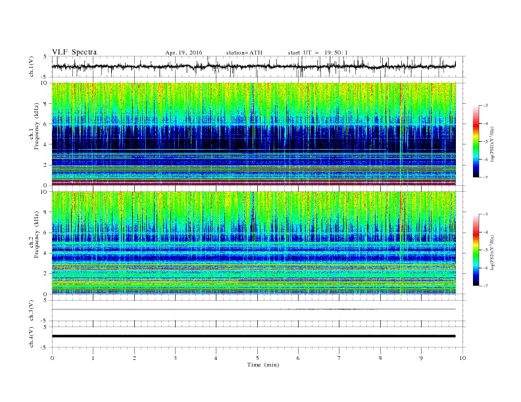The image size is (521, 402).
Task: Select the ch.2 color bar 'log(PSD)(V²/Hz)' label
Action: tap(492, 253)
